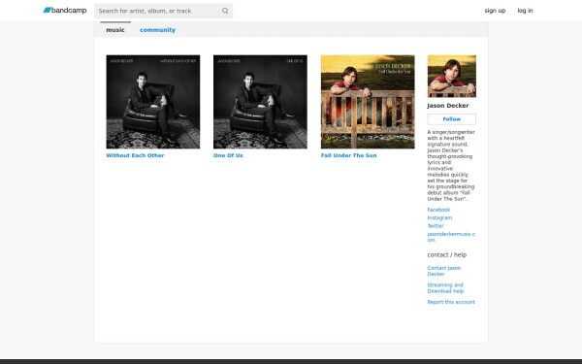The width and height of the screenshot is (582, 364).
Task: Open the Without Each Other album cover
Action: (x=153, y=102)
